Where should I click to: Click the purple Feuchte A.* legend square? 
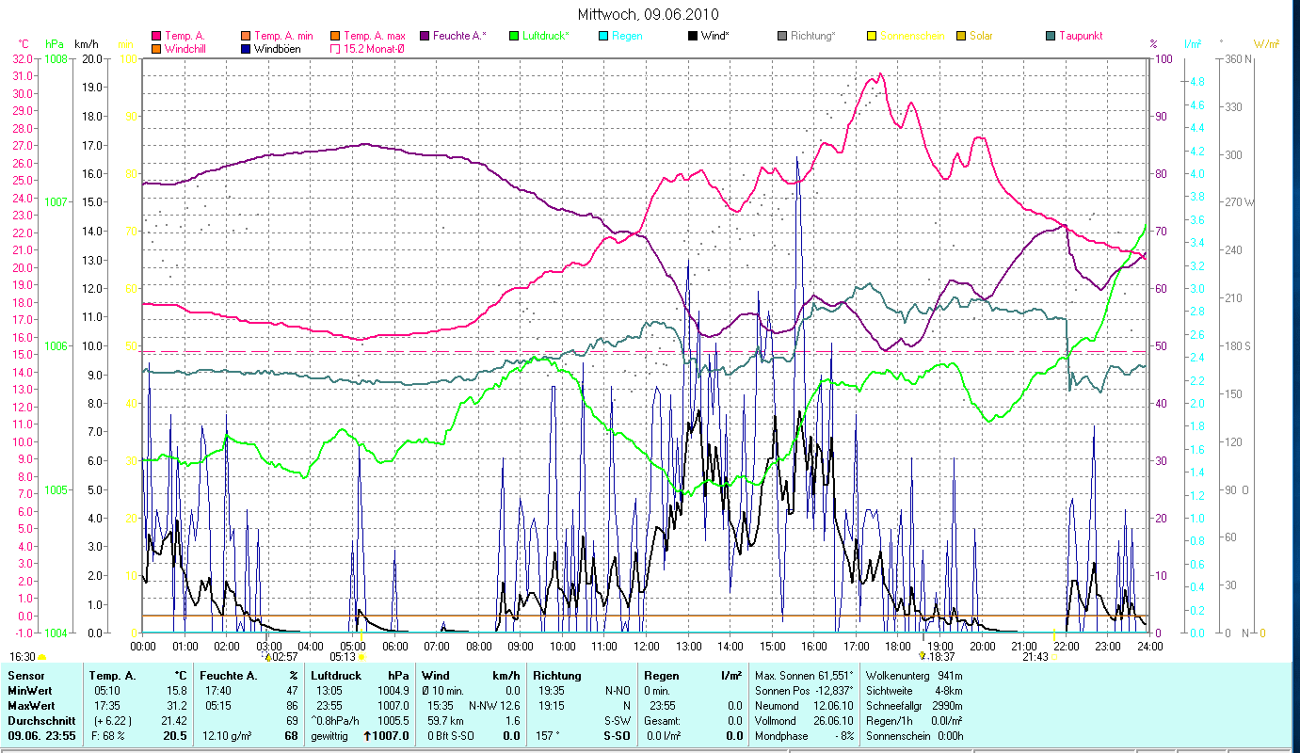[x=424, y=36]
